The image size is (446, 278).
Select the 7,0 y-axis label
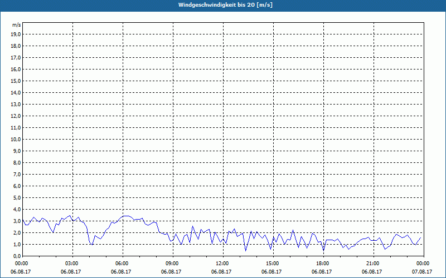click(17, 174)
